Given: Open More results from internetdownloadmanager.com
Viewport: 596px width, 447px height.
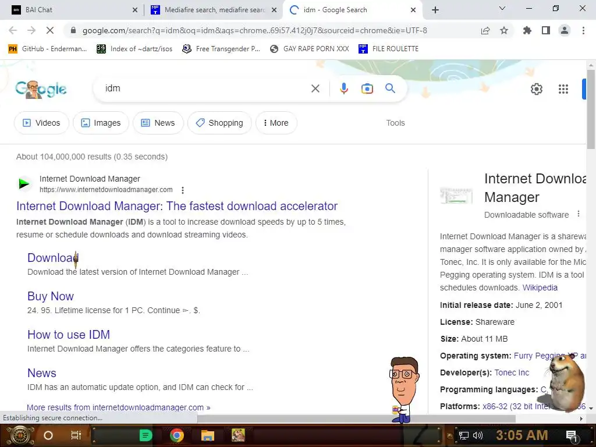Looking at the screenshot, I should [x=118, y=407].
